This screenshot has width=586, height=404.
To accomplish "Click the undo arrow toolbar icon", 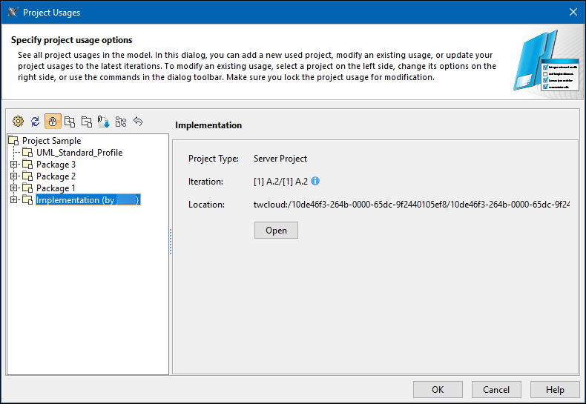I will tap(138, 122).
